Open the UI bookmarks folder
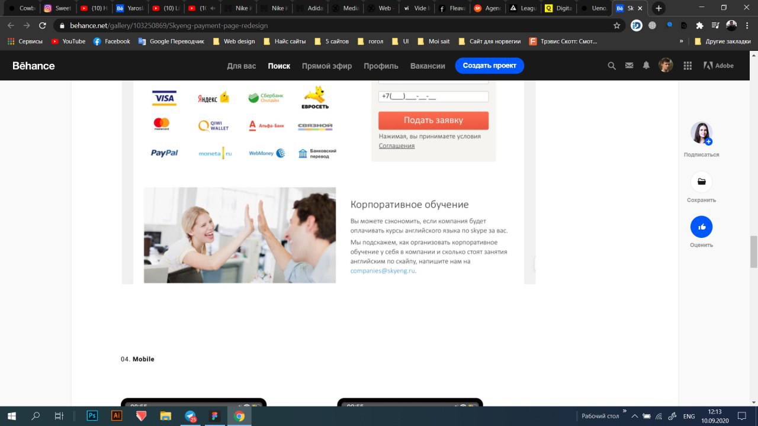 pyautogui.click(x=400, y=41)
